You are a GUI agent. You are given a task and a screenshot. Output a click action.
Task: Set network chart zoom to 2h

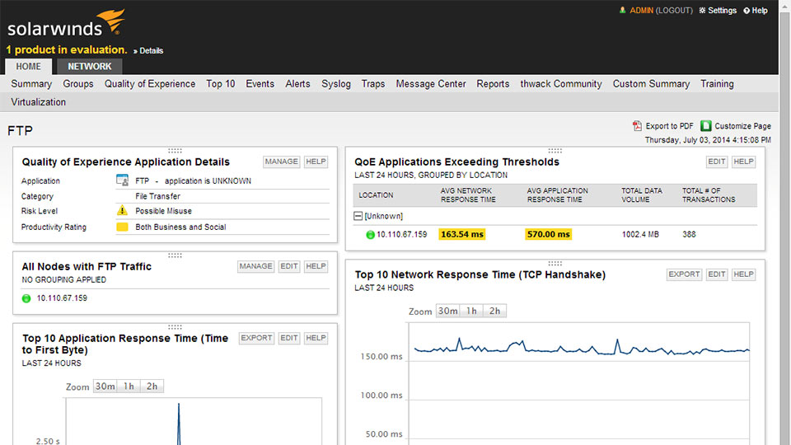[495, 311]
